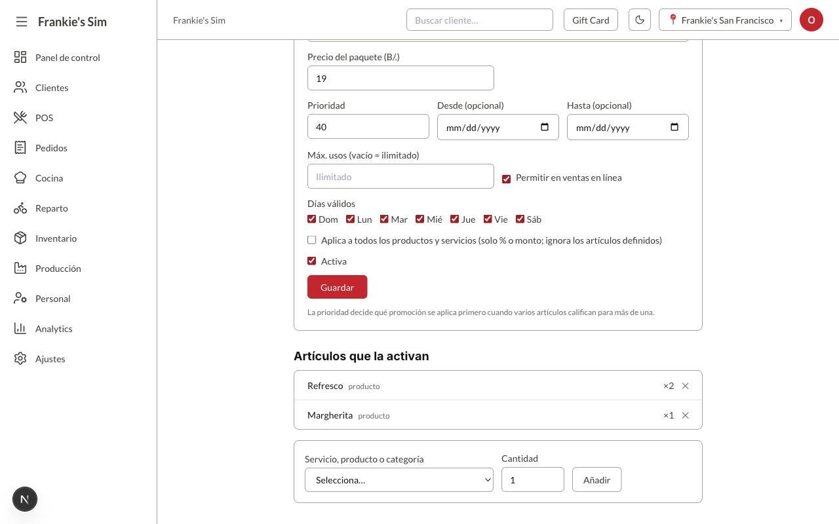Toggle the Activa checkbox
The image size is (839, 524).
point(312,261)
